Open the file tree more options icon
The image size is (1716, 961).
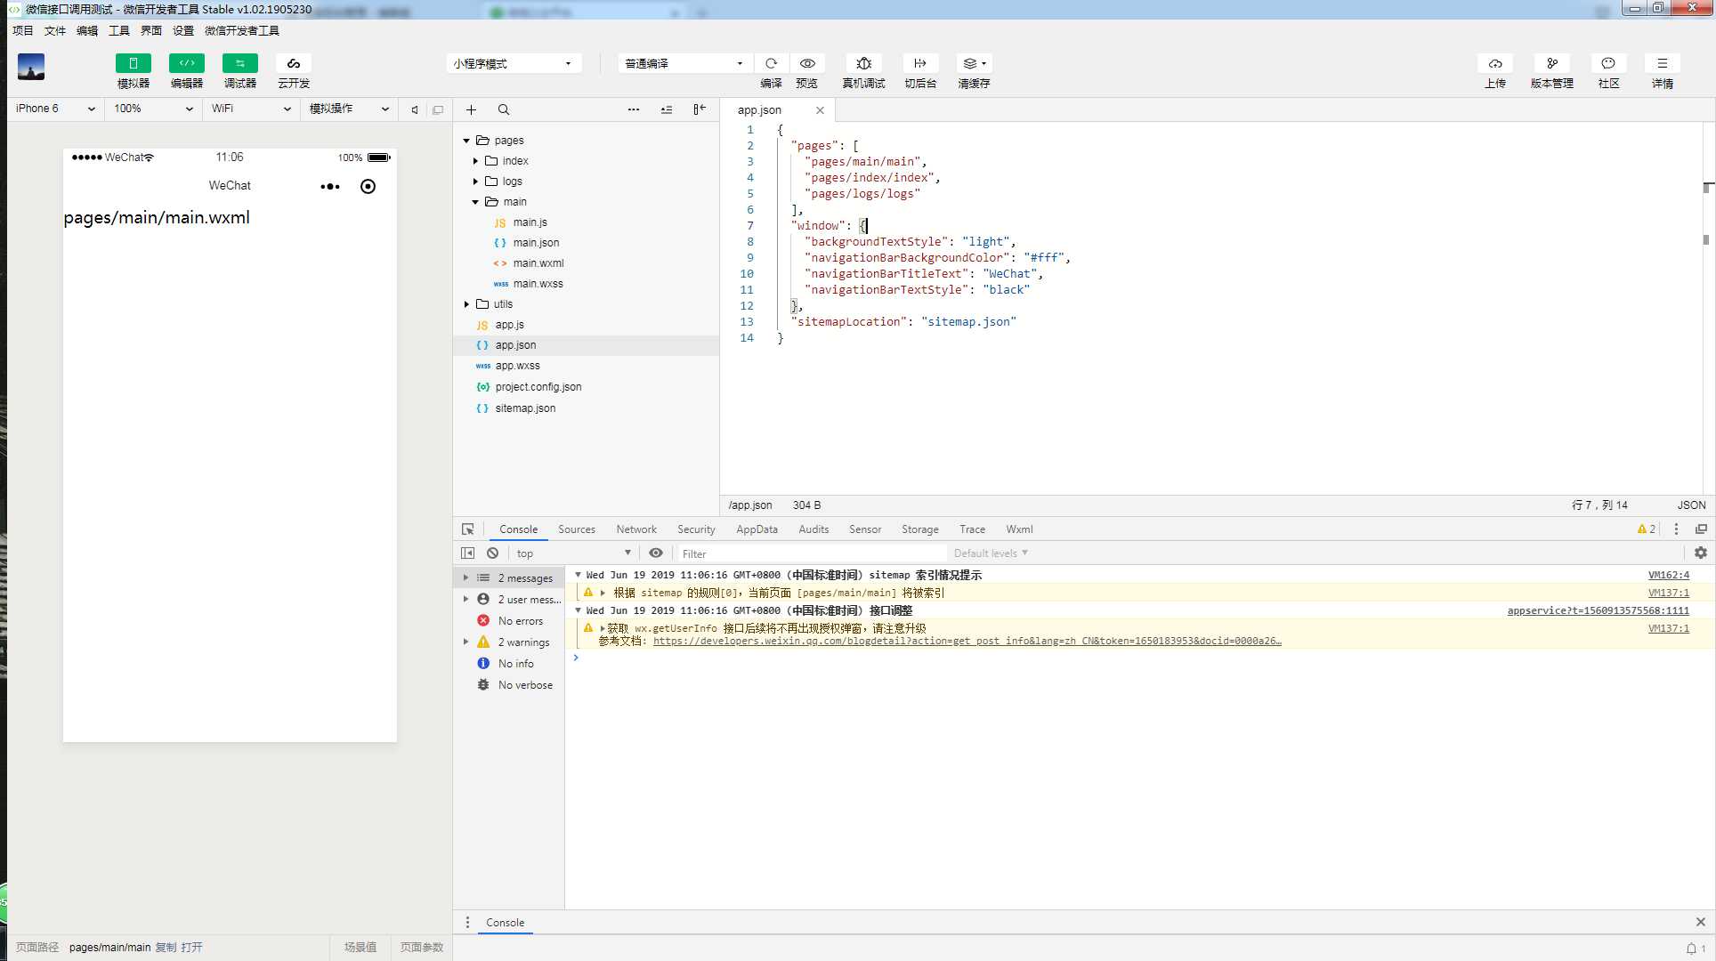pos(634,109)
